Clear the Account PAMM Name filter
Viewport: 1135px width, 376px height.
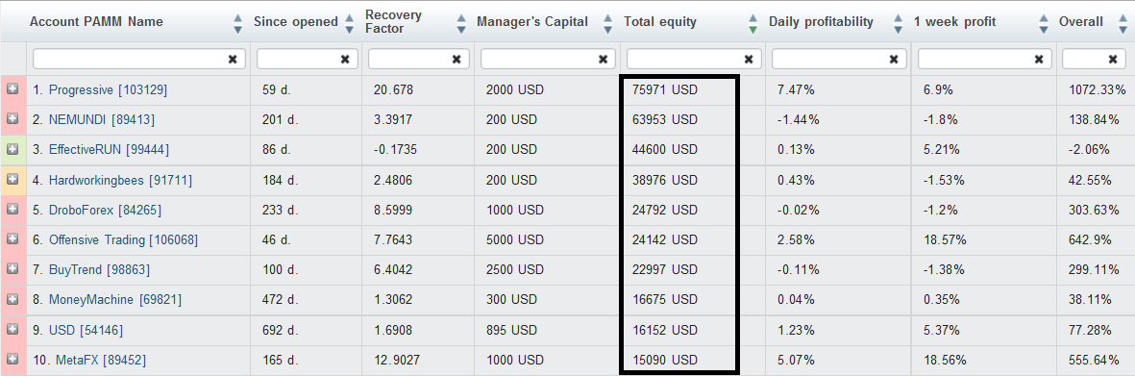tap(233, 60)
